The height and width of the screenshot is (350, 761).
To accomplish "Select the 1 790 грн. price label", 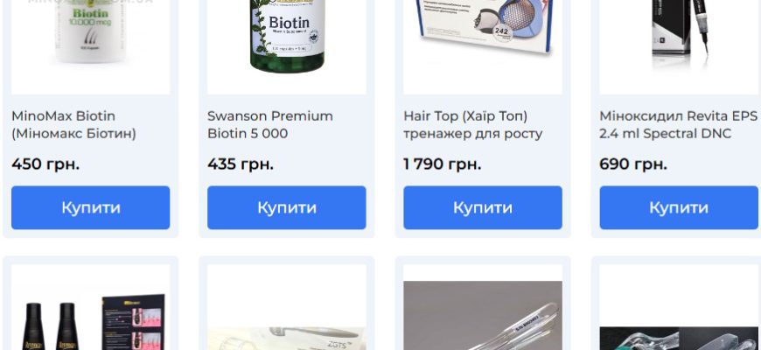I will point(443,164).
